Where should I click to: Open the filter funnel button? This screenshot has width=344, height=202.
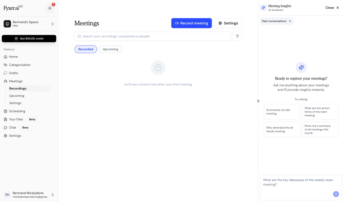pyautogui.click(x=237, y=36)
